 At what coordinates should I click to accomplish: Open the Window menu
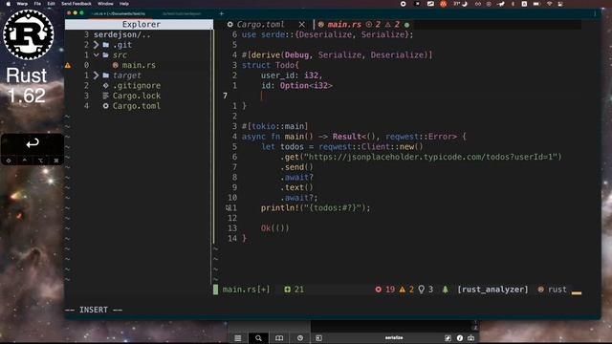click(105, 4)
